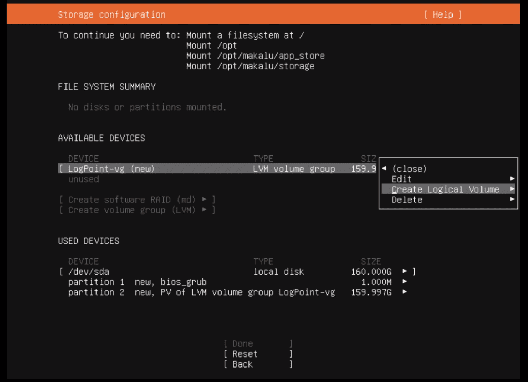
Task: Click the Storage configuration title bar
Action: click(x=112, y=14)
